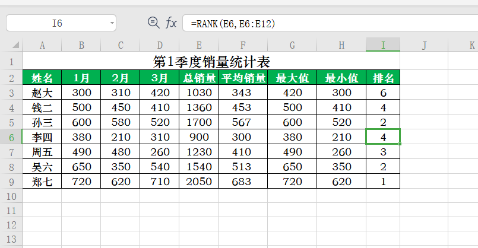Open the fx insert function dialog
Viewport: 478px width, 248px height.
[172, 23]
